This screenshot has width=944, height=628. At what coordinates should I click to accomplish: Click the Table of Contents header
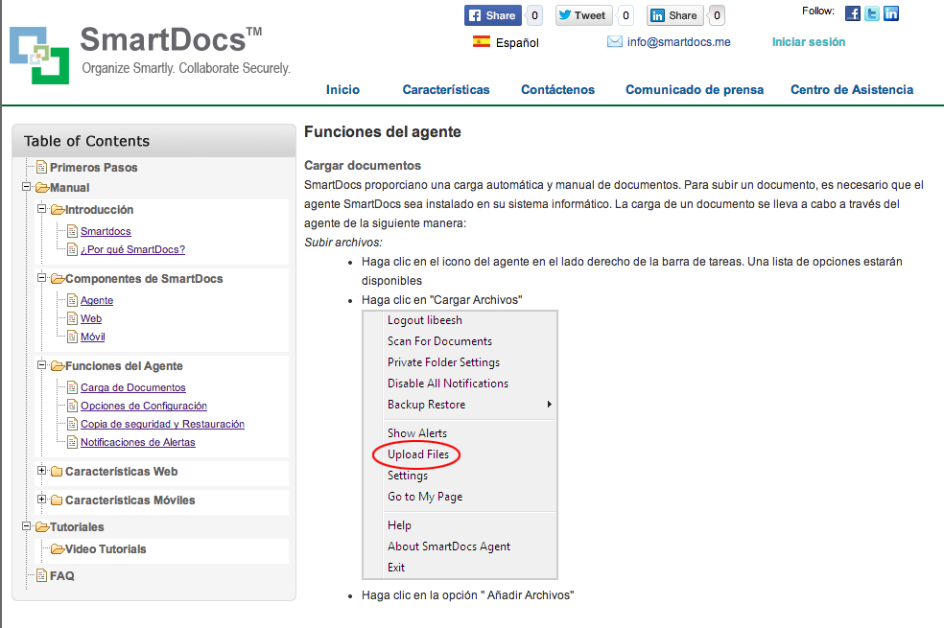[154, 141]
